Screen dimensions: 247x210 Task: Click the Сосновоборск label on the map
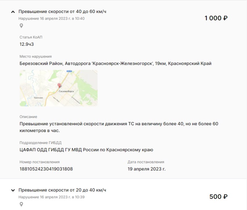[x=66, y=91]
